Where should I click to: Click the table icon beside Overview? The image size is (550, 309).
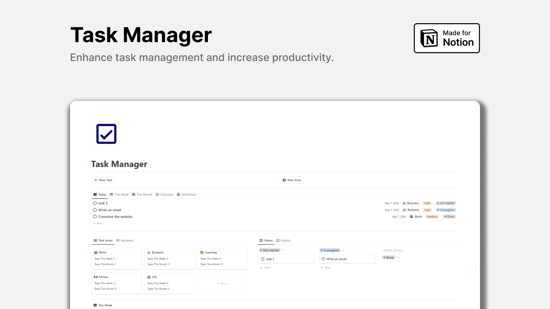point(158,194)
